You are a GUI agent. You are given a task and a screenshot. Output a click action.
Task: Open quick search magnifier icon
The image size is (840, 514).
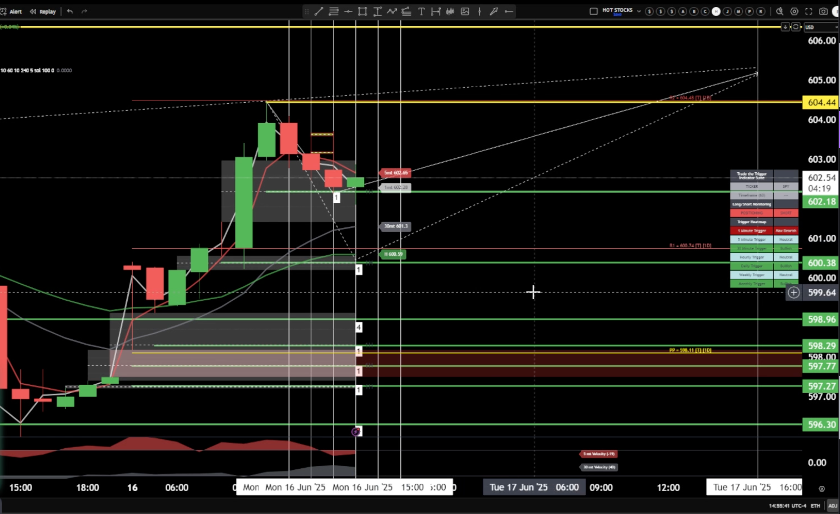point(780,12)
